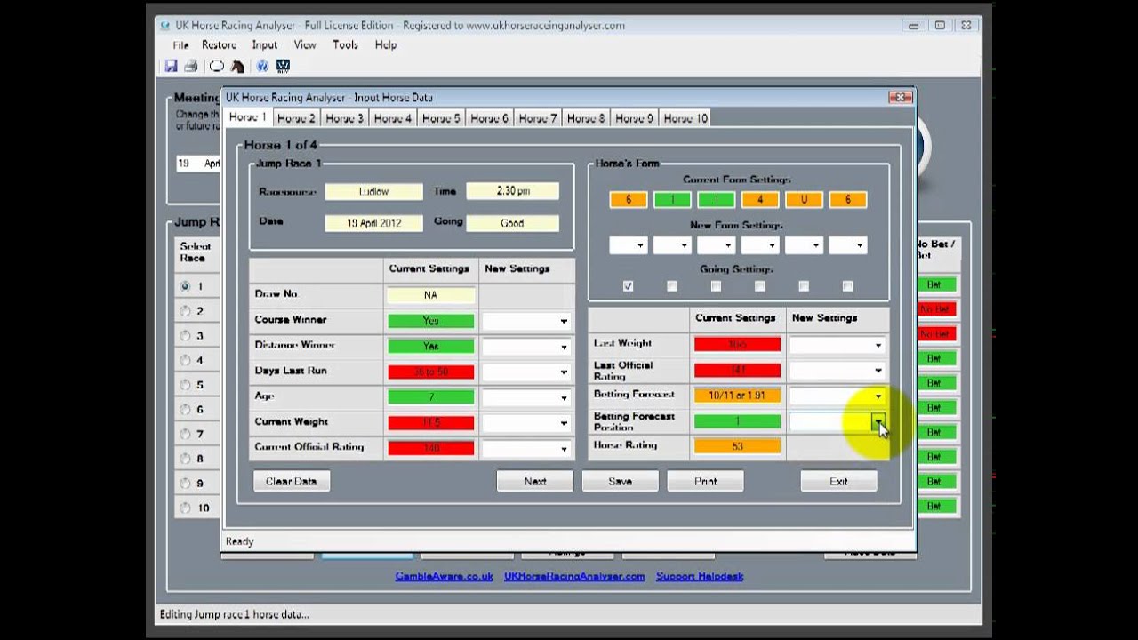The image size is (1138, 640).
Task: Click the oval racecourse toolbar icon
Action: pos(216,66)
